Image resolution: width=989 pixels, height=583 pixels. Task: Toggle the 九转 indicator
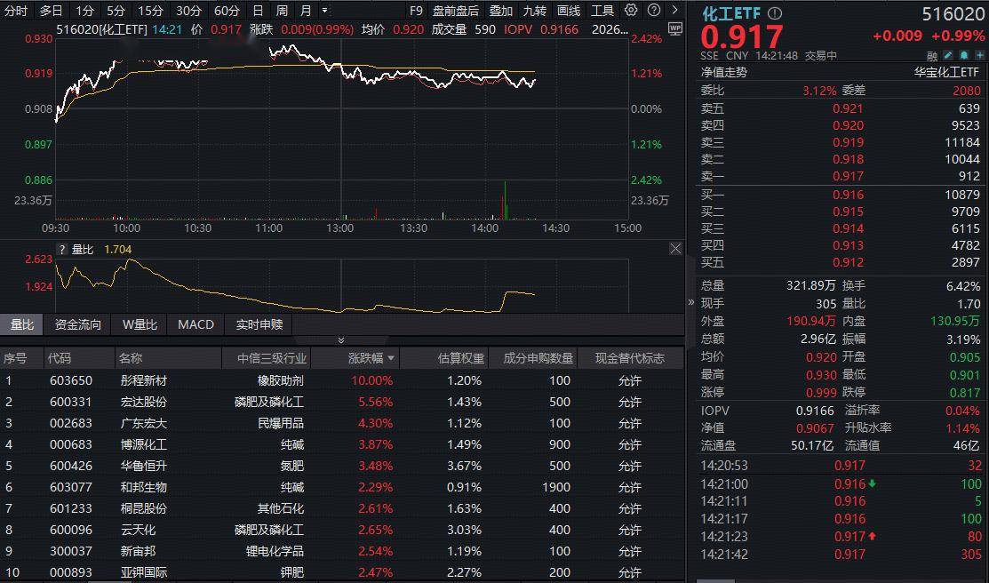click(534, 11)
